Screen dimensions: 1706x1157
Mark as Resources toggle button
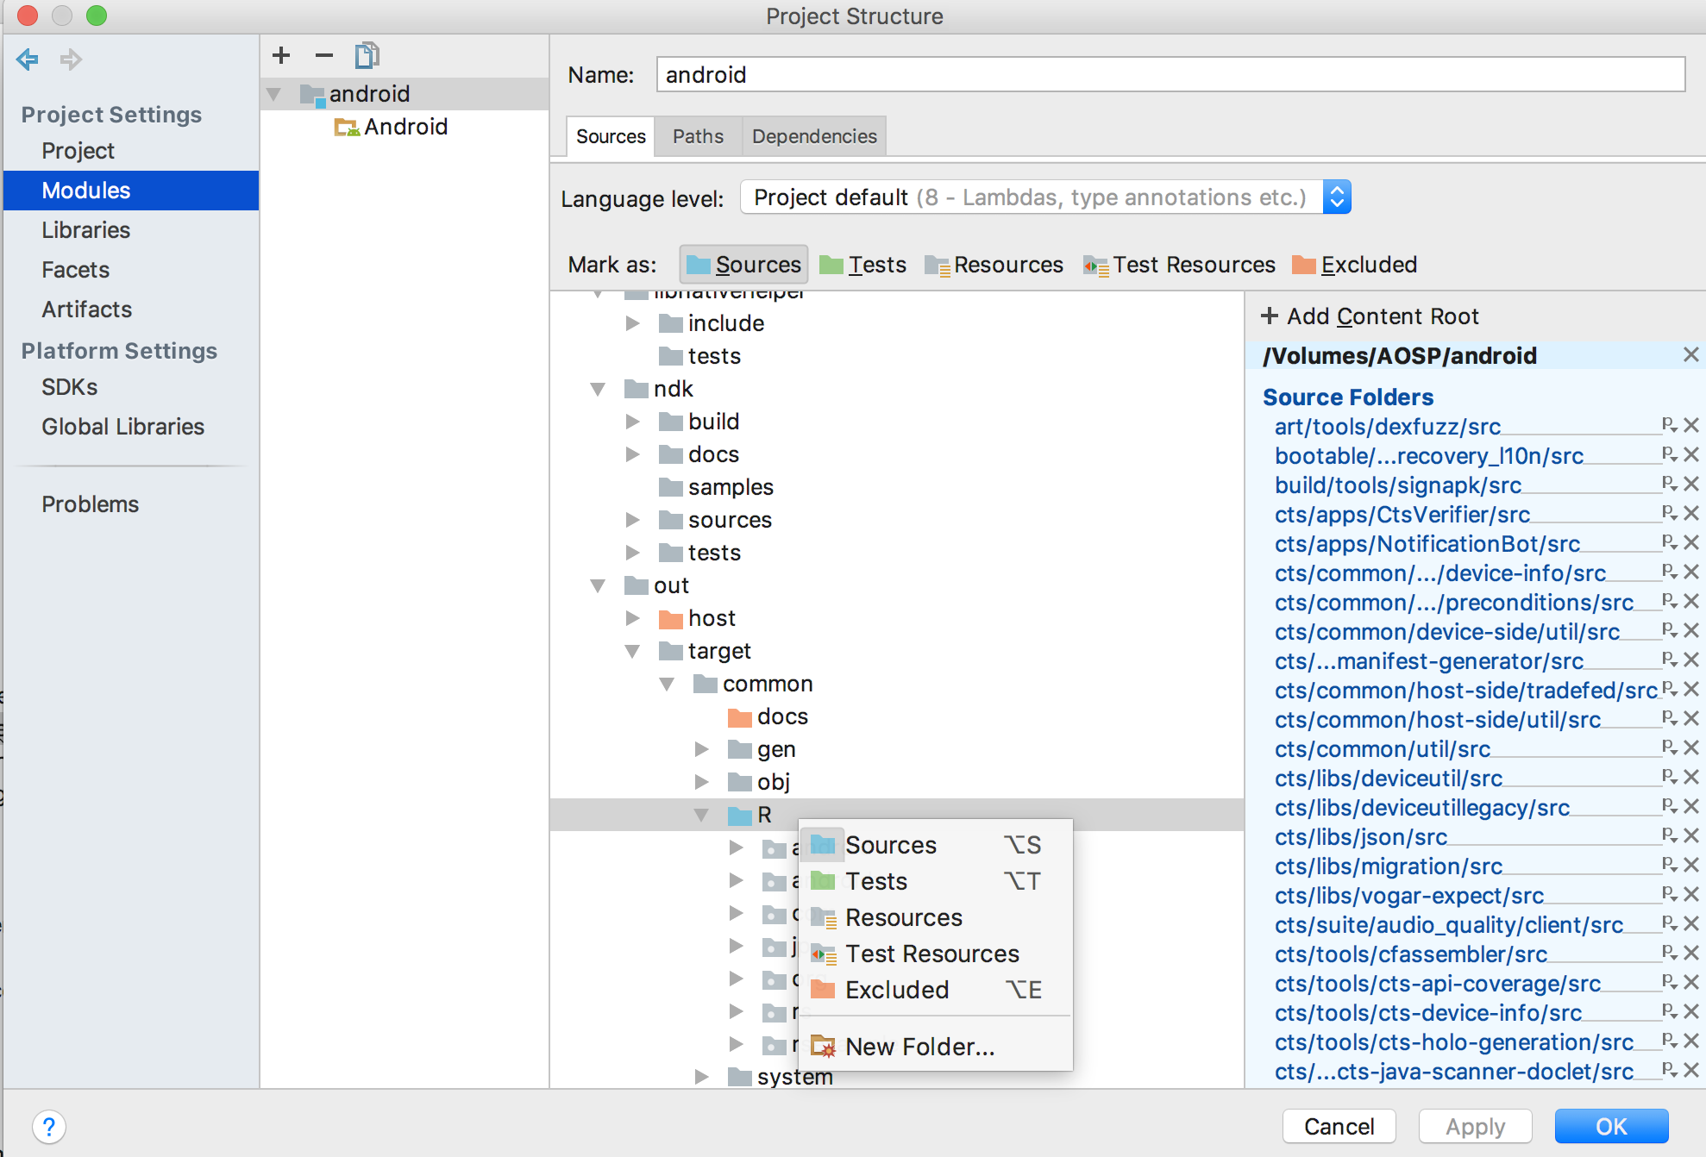(x=994, y=265)
